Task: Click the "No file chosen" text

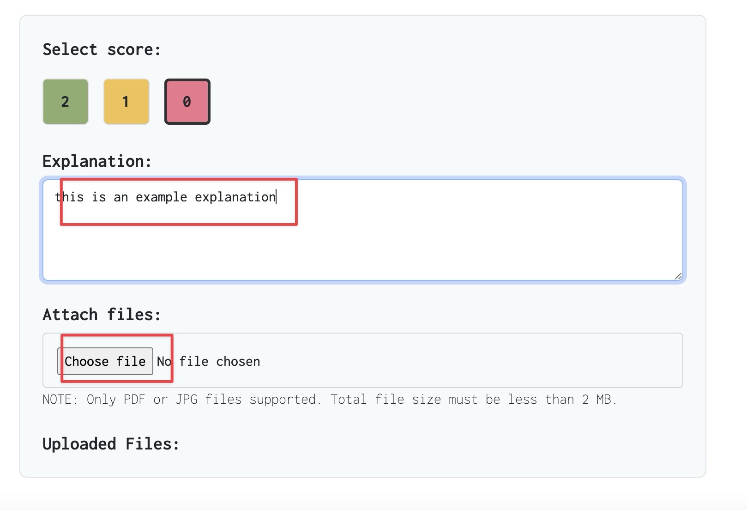Action: [209, 361]
